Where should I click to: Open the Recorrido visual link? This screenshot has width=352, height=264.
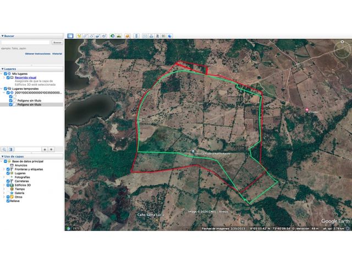coord(25,78)
